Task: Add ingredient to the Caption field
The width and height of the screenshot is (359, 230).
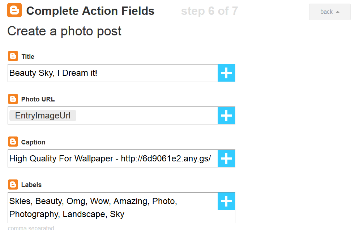Action: (226, 159)
